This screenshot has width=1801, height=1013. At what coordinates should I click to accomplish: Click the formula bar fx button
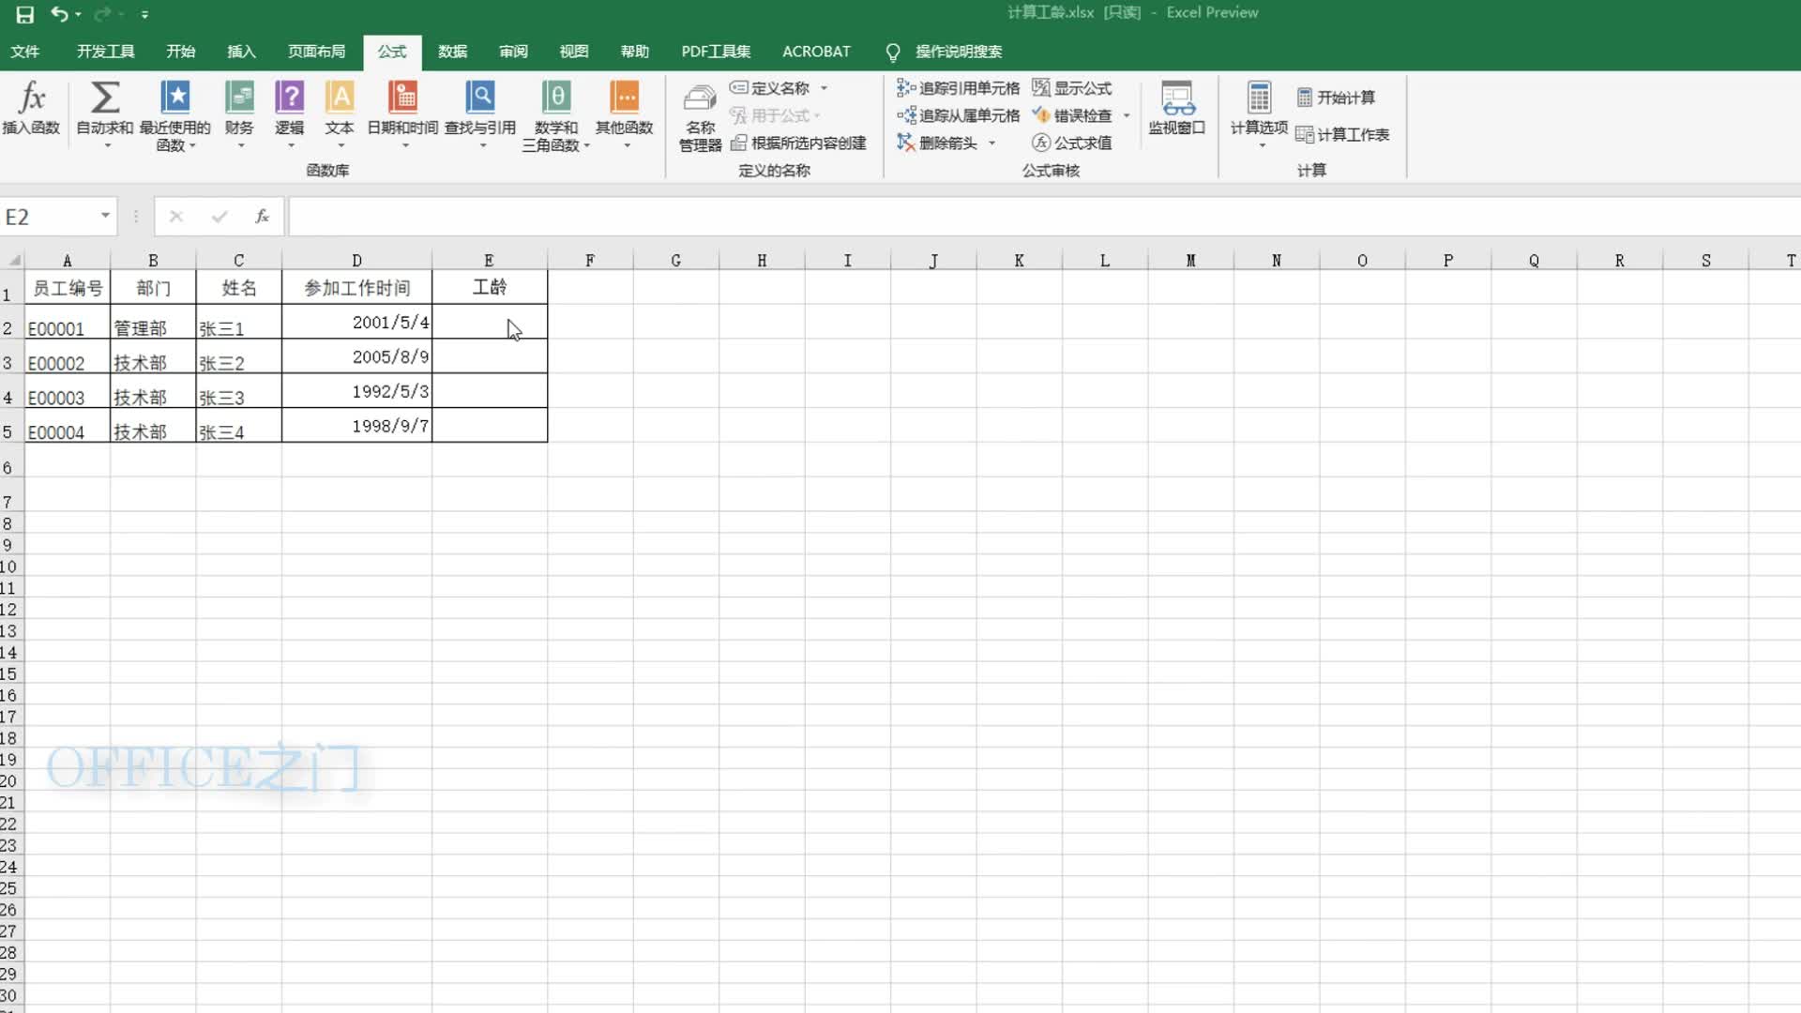click(263, 217)
